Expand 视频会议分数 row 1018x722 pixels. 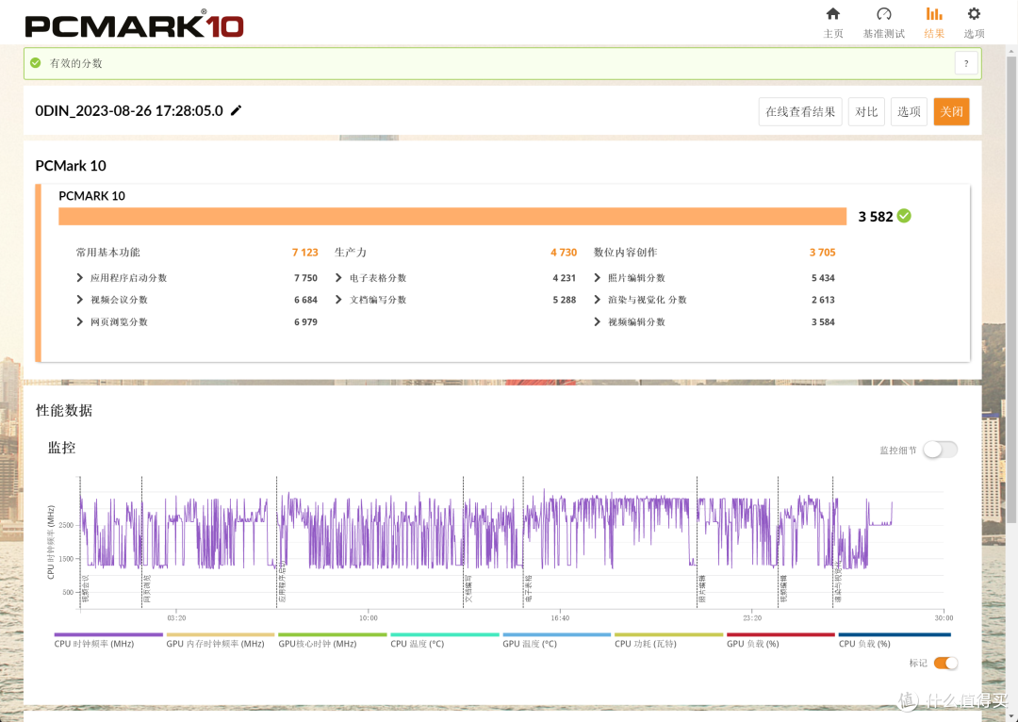(x=80, y=300)
